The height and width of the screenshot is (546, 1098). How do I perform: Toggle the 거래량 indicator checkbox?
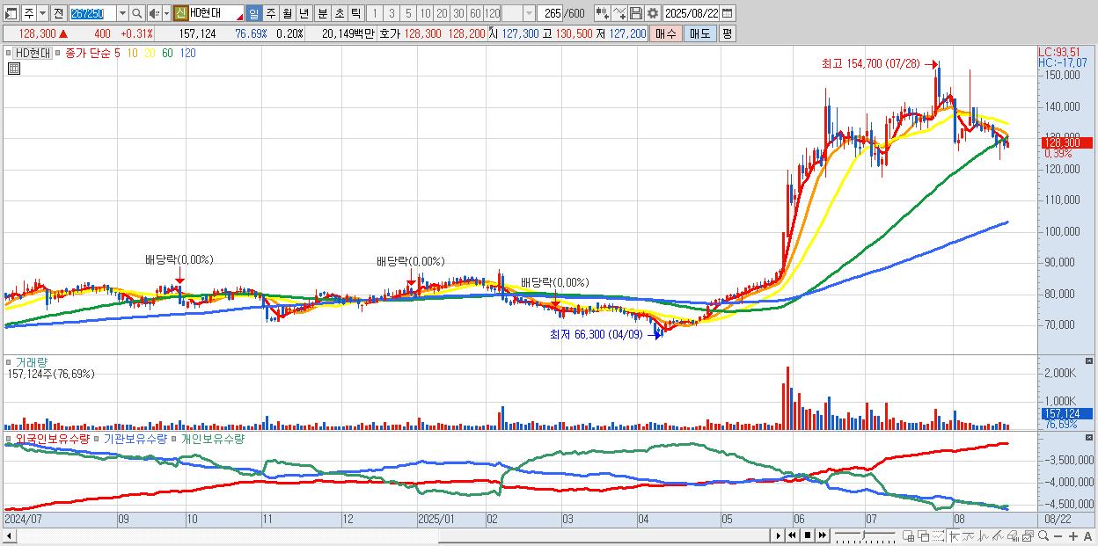tap(9, 362)
